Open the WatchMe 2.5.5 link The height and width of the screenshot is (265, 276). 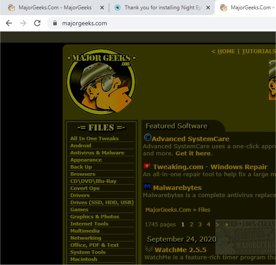click(181, 250)
